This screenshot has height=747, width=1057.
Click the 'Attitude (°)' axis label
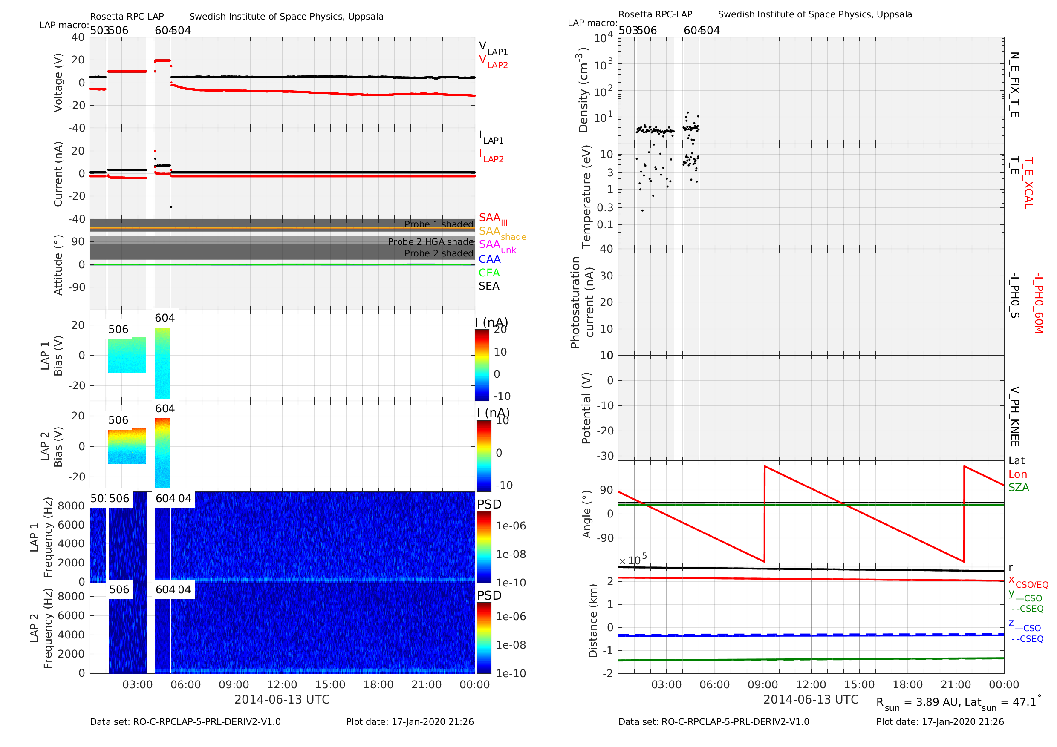[58, 265]
